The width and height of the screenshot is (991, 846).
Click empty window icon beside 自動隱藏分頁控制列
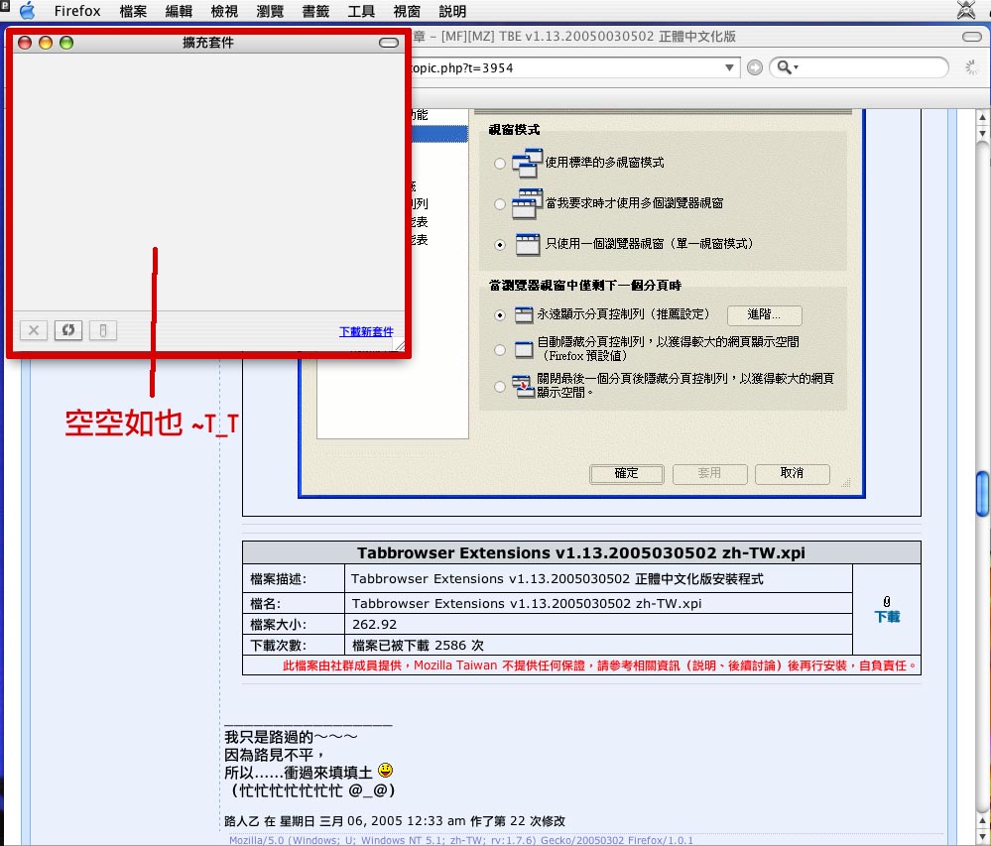[x=524, y=349]
